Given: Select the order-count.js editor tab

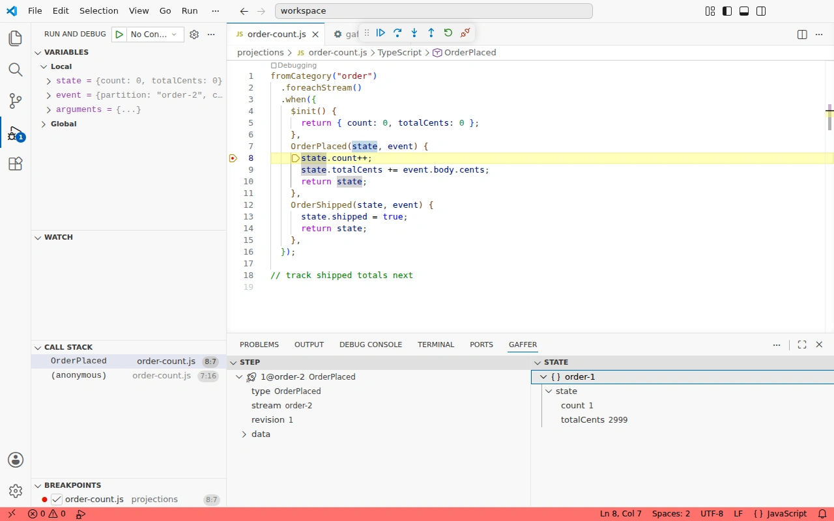Looking at the screenshot, I should (x=276, y=35).
